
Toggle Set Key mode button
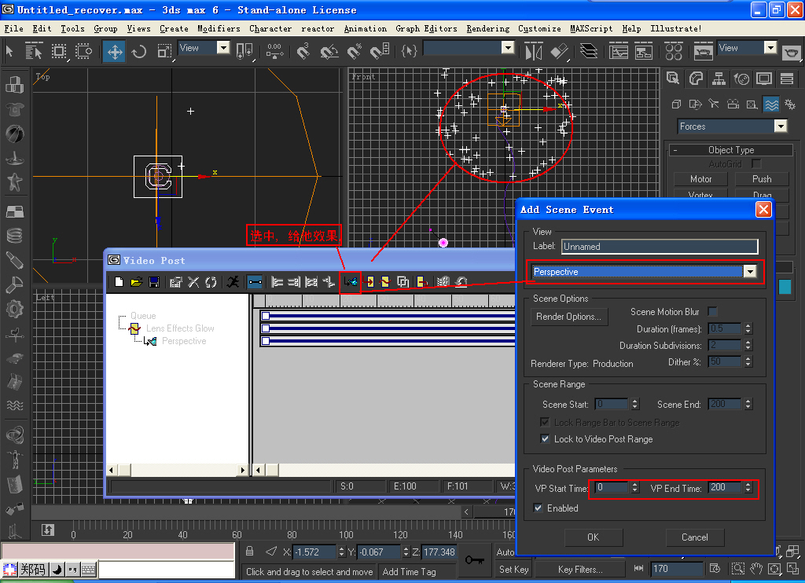514,569
